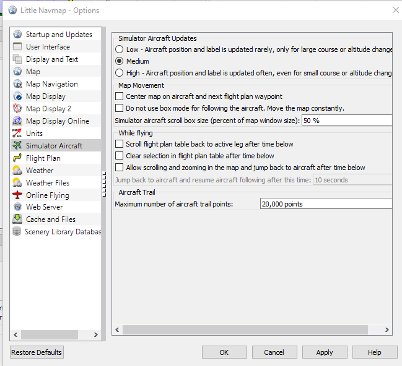The height and width of the screenshot is (366, 402).
Task: Select Scenery Library Database entry
Action: pos(56,231)
